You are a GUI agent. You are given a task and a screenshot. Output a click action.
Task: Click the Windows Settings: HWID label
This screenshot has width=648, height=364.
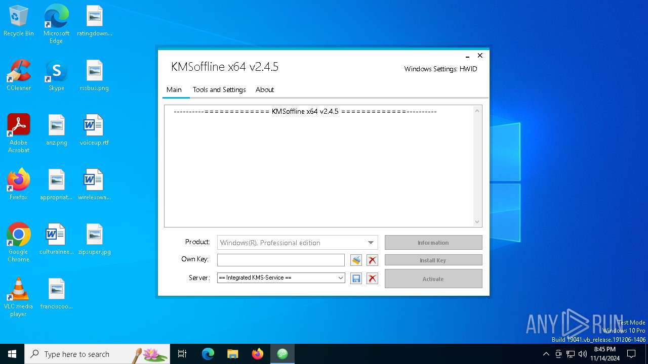pos(440,69)
